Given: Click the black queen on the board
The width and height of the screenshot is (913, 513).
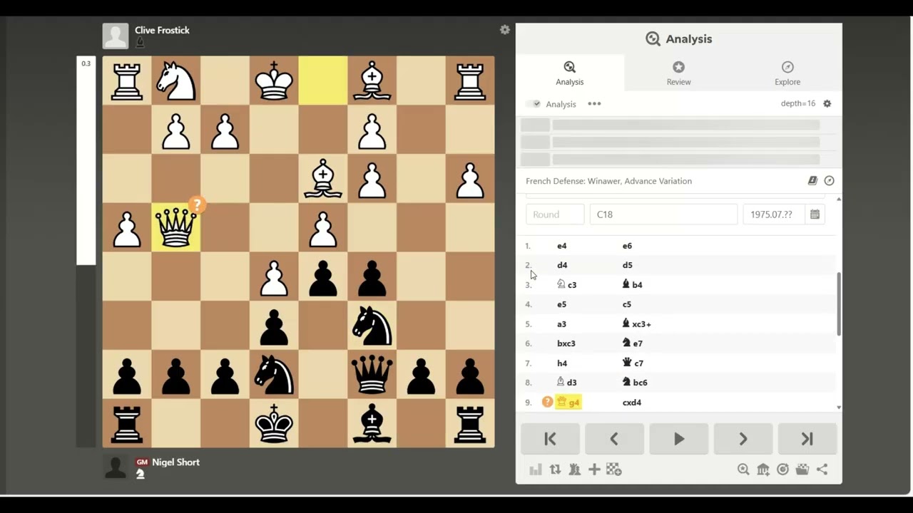Looking at the screenshot, I should (x=372, y=374).
